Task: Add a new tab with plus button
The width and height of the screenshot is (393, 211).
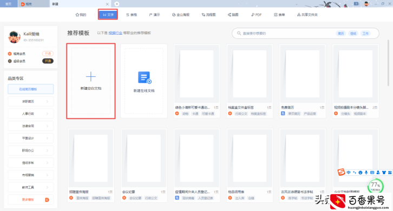Action: click(x=117, y=4)
